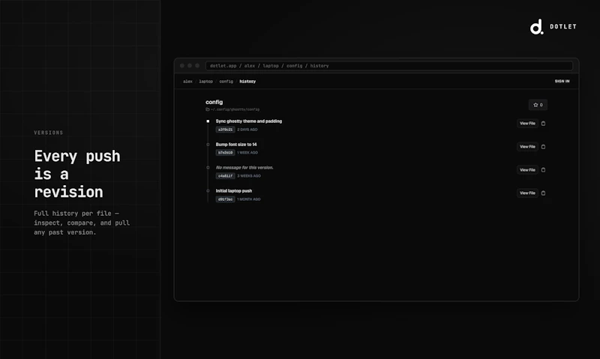Copy the 'Initial laptop push' version
Screen dimensions: 600x359
543,193
